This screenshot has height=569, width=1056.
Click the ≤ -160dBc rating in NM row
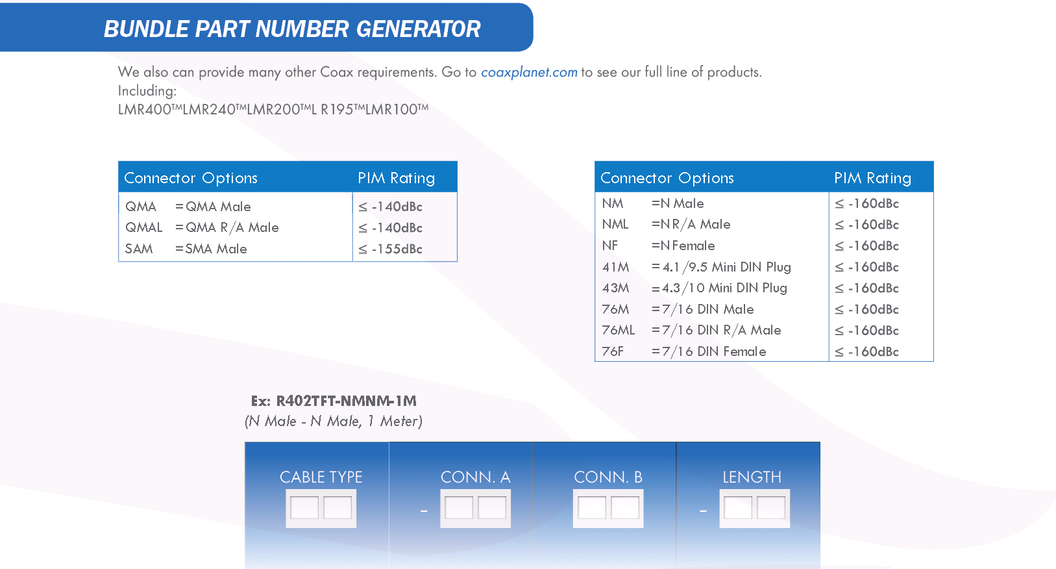[867, 203]
